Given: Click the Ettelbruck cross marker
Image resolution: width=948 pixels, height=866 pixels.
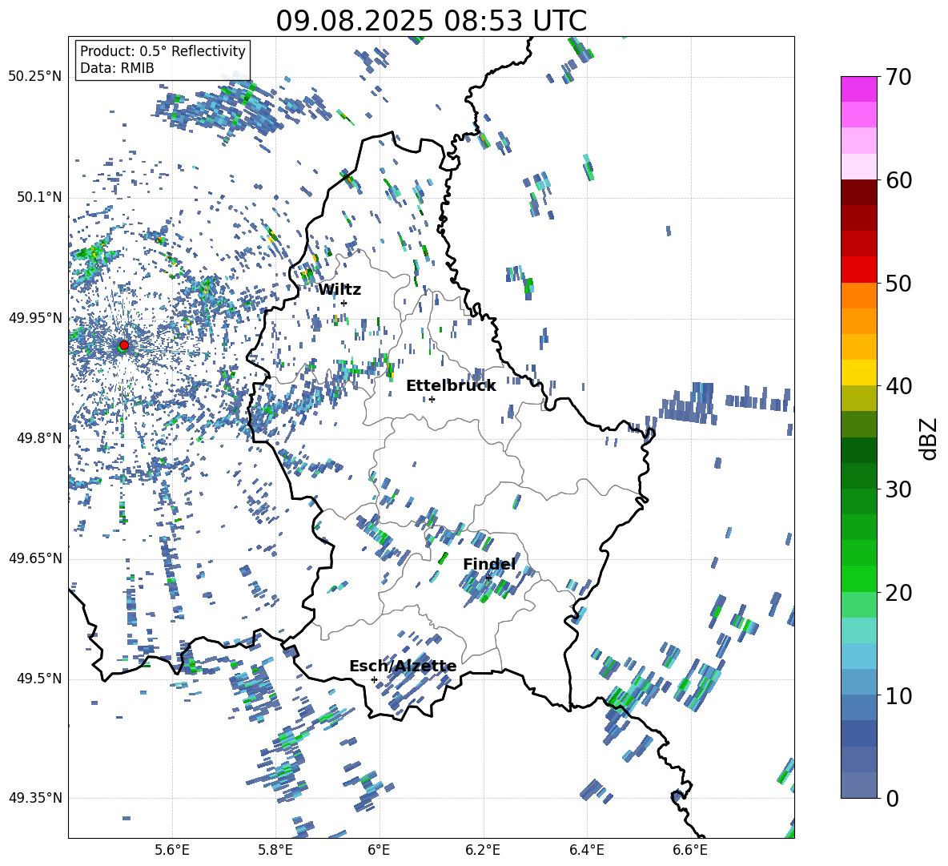Looking at the screenshot, I should coord(432,399).
